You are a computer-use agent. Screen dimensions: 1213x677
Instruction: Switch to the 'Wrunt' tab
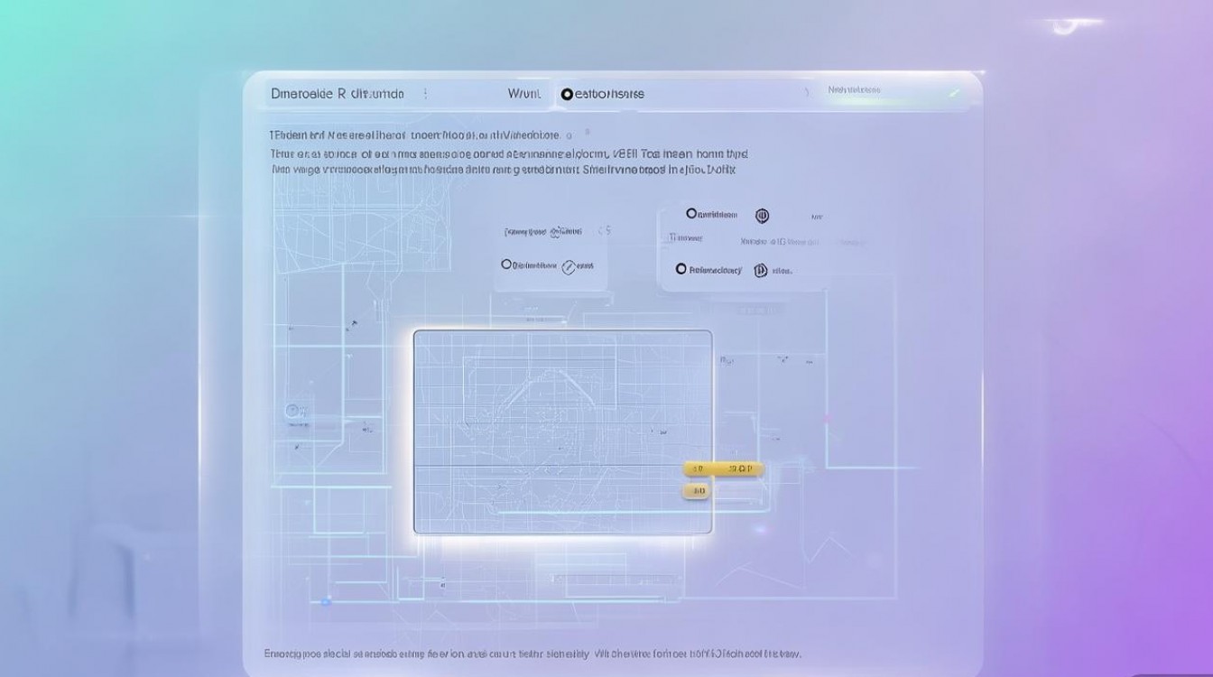[x=523, y=93]
